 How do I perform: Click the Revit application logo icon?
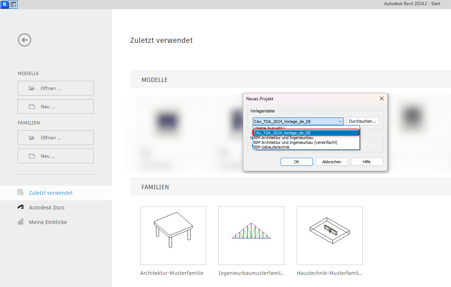(x=4, y=4)
